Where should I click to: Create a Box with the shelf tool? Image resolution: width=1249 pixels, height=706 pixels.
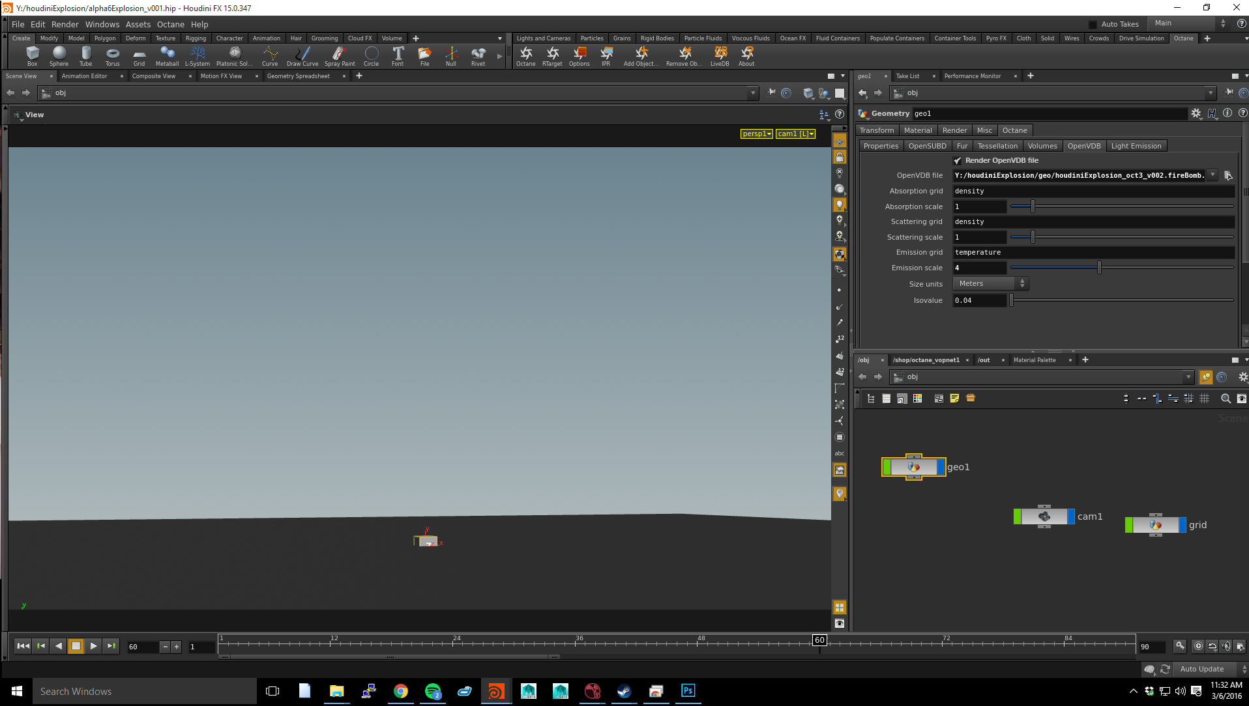(x=32, y=56)
